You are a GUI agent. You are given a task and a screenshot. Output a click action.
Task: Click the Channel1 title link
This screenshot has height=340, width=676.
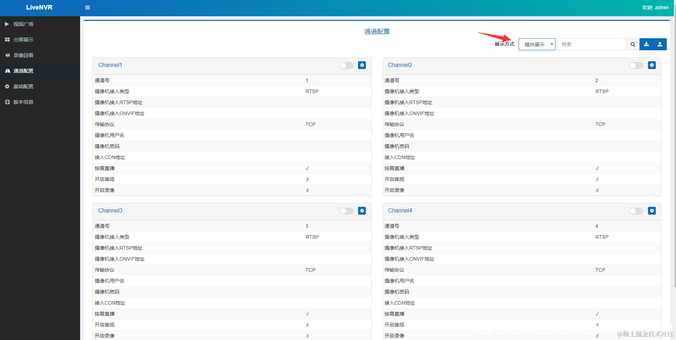pos(110,65)
